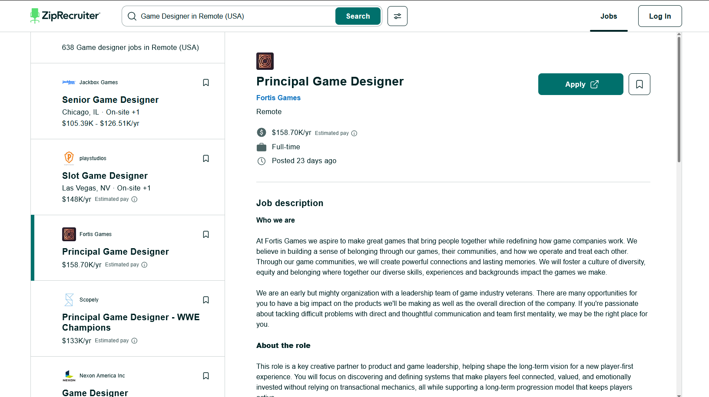Save the job using the bookmark beside Apply
Image resolution: width=709 pixels, height=397 pixels.
click(x=639, y=84)
